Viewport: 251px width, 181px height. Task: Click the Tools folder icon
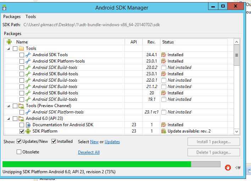pos(21,48)
